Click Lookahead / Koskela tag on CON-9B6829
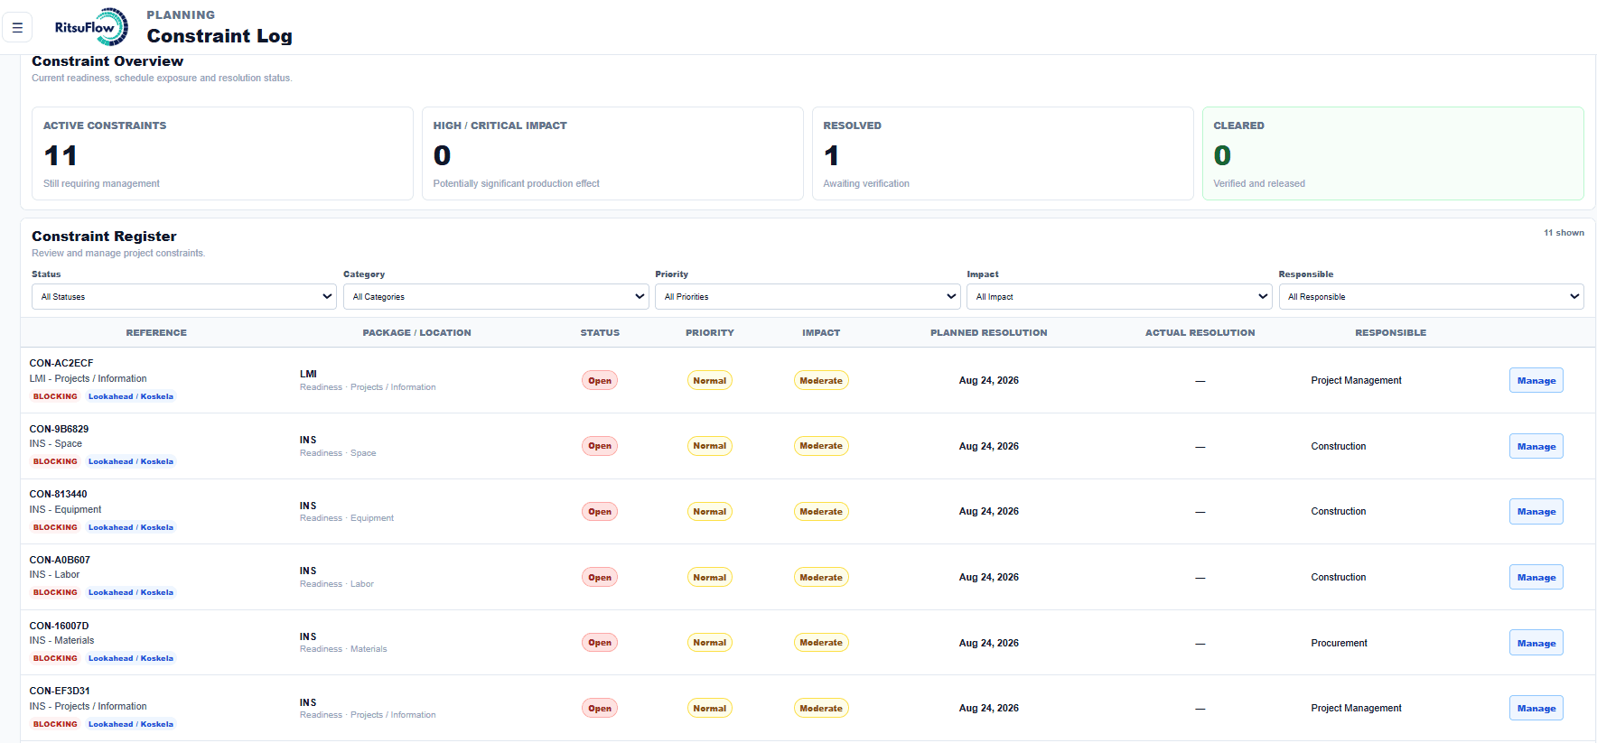The height and width of the screenshot is (743, 1597). coord(131,461)
